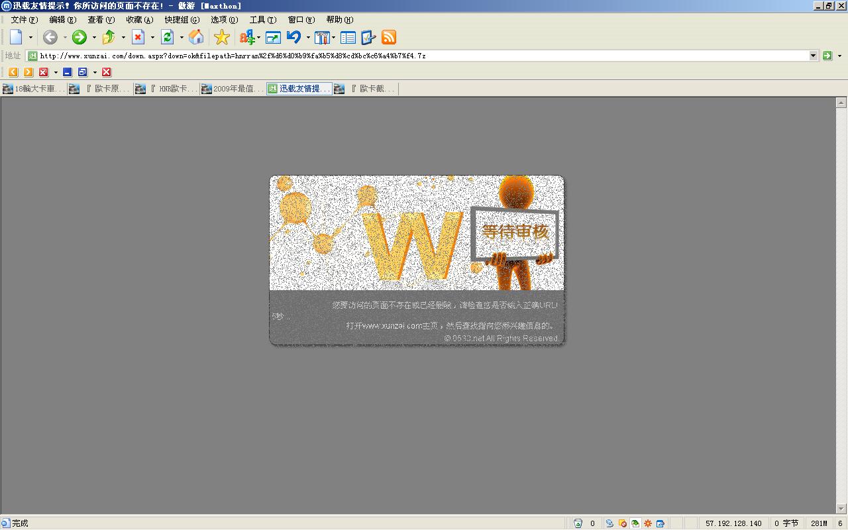Click the blue Undo closed tab icon
Screen dimensions: 848x530
[293, 37]
